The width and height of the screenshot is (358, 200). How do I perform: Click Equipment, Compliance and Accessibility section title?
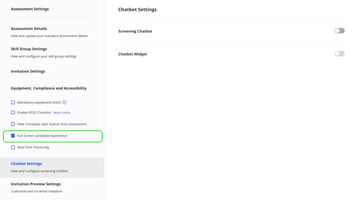(x=49, y=88)
